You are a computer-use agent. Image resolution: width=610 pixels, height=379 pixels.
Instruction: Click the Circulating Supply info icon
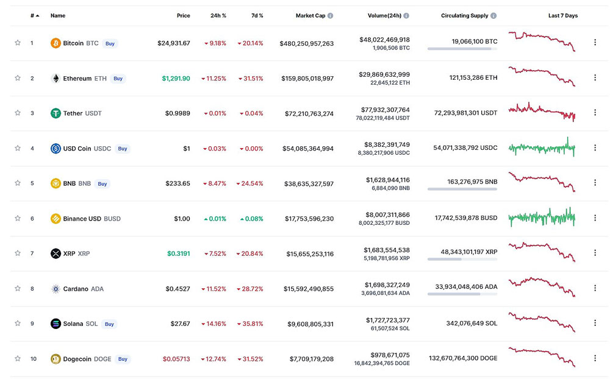click(x=493, y=16)
